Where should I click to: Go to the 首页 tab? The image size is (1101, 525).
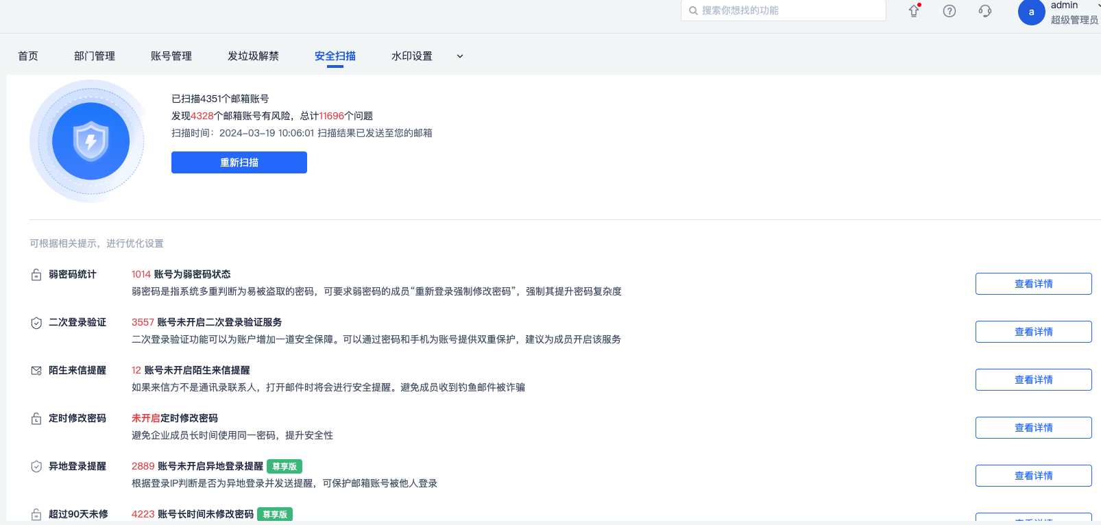pyautogui.click(x=28, y=56)
